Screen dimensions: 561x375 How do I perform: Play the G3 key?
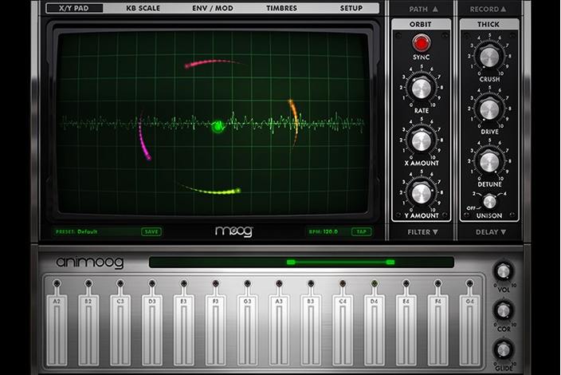point(247,330)
